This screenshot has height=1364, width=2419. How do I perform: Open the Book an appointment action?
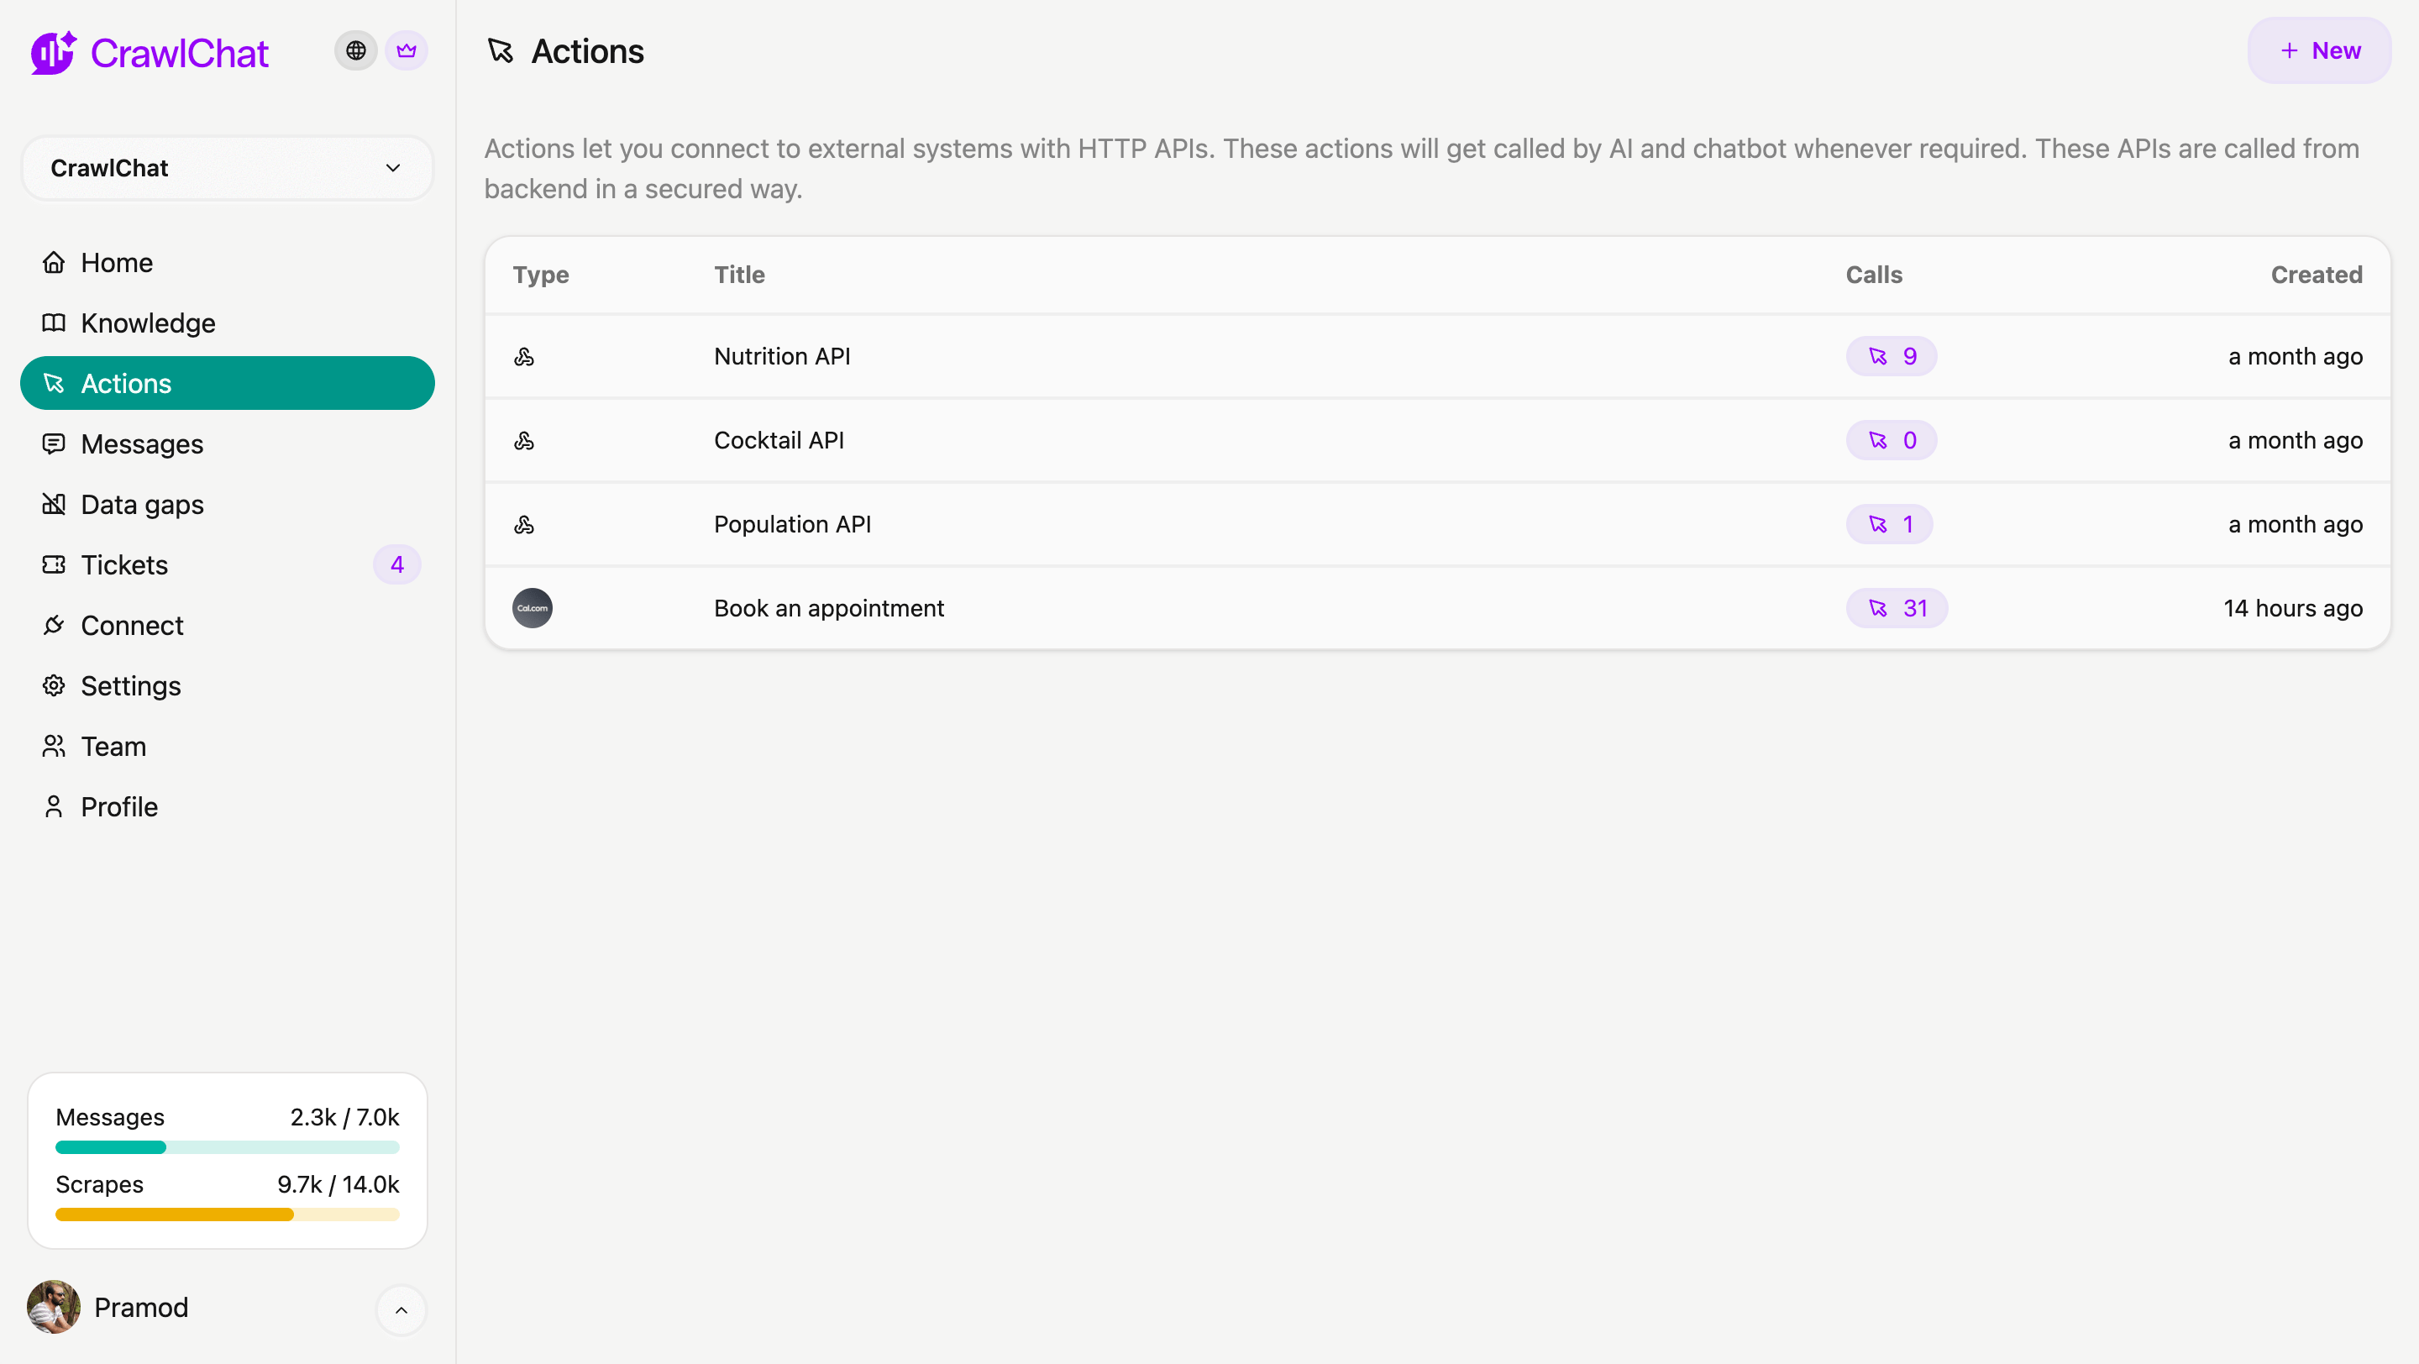828,608
